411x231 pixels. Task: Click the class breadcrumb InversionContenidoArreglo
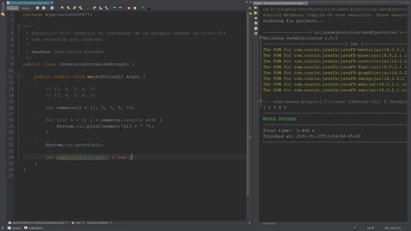[x=38, y=223]
